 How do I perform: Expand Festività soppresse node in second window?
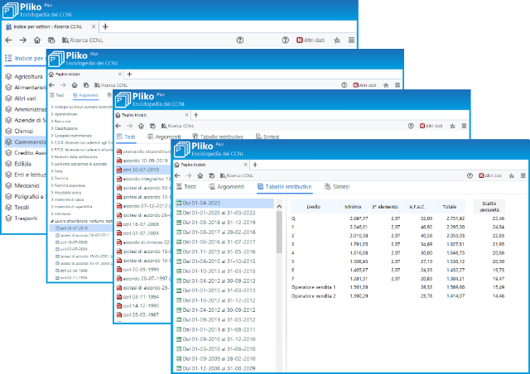pos(52,185)
